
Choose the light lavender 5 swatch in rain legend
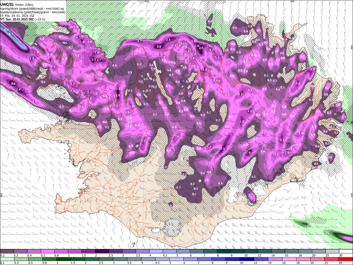coord(176,259)
